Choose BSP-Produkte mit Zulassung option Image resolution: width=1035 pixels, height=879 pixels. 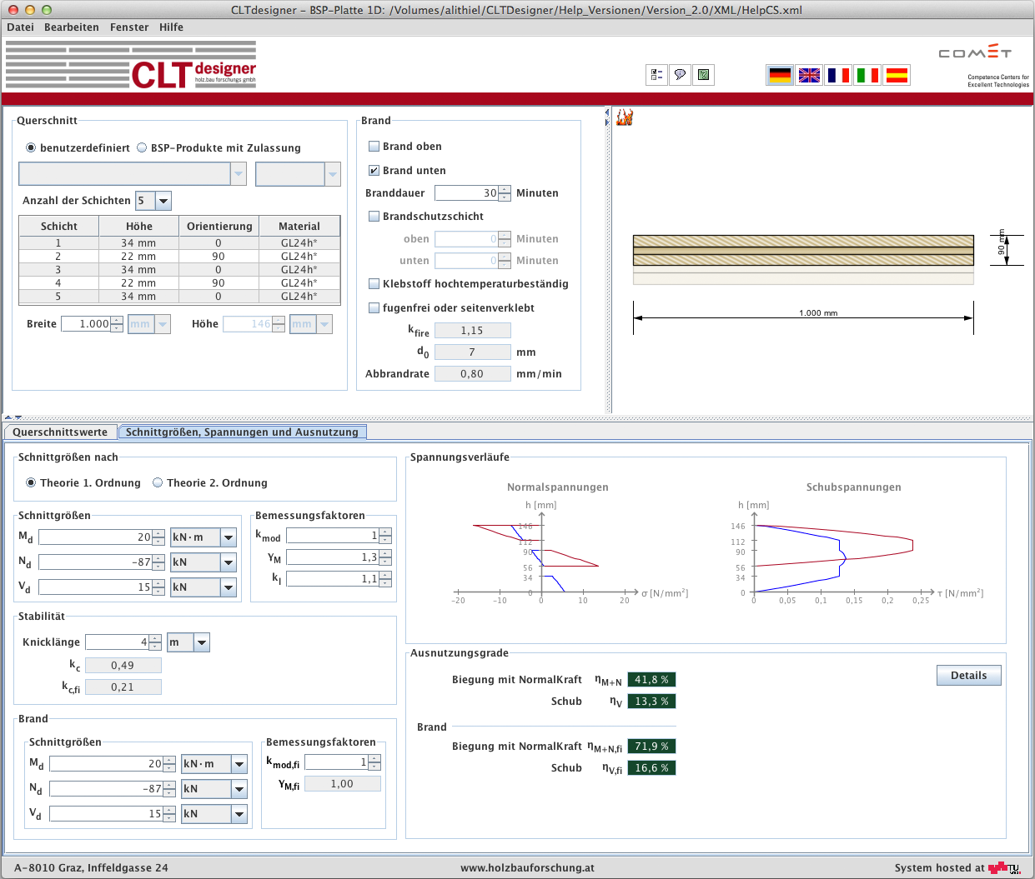click(x=142, y=148)
